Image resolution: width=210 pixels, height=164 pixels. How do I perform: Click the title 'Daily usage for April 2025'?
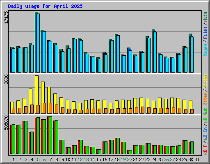point(45,6)
